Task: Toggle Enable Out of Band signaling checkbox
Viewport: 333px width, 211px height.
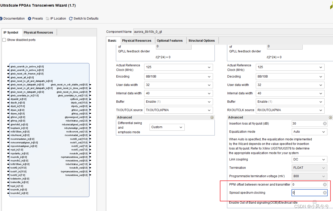Action: [x=315, y=202]
